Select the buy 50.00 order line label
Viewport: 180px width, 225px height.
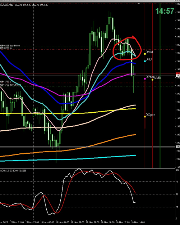[10, 46]
